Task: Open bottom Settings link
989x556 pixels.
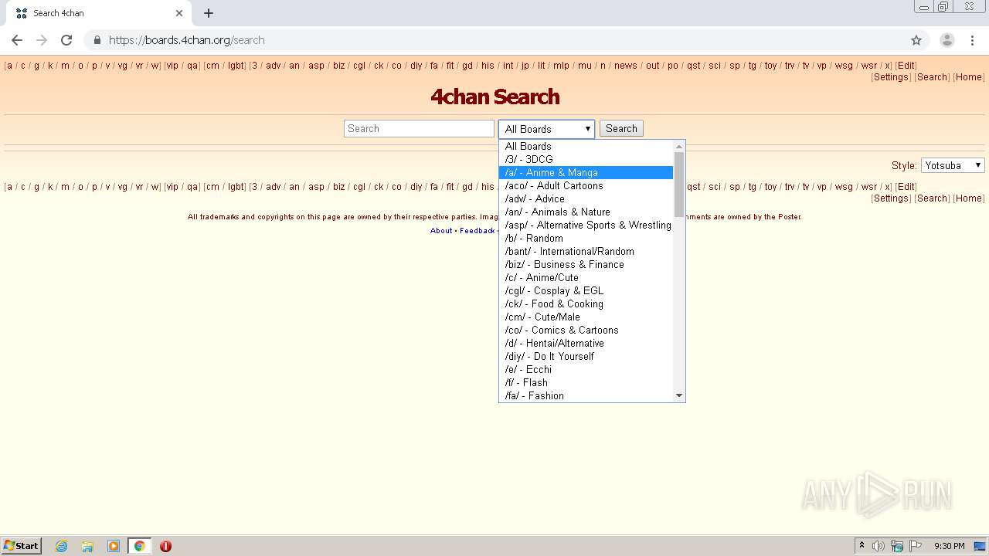Action: click(x=891, y=198)
